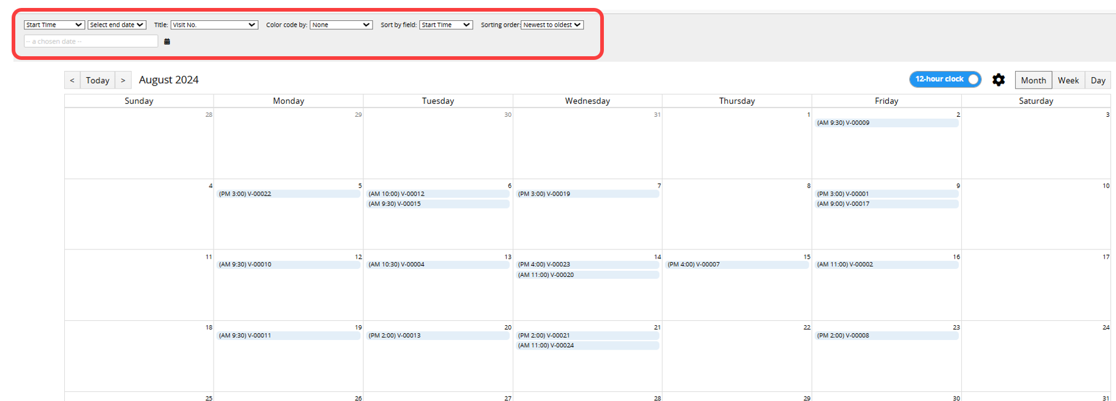The image size is (1116, 401).
Task: Change the Sorting order dropdown
Action: click(552, 25)
